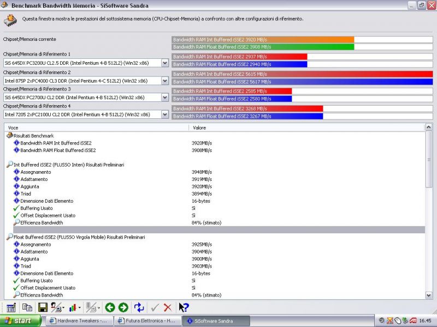The width and height of the screenshot is (437, 327).
Task: Click the green hardware icon in the tray
Action: pyautogui.click(x=405, y=320)
